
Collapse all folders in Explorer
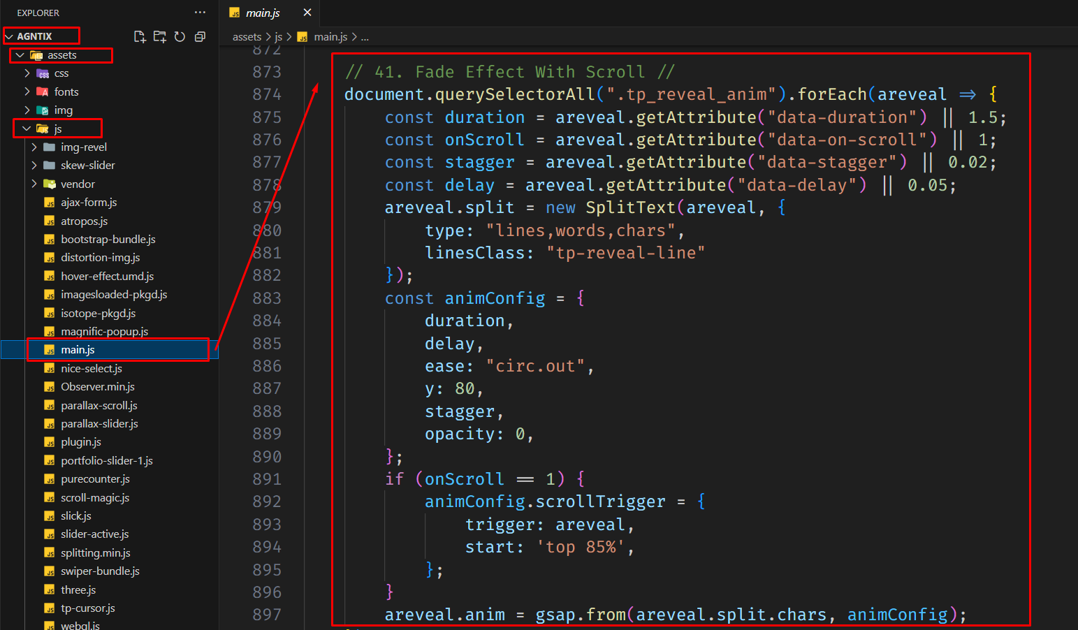pos(200,36)
